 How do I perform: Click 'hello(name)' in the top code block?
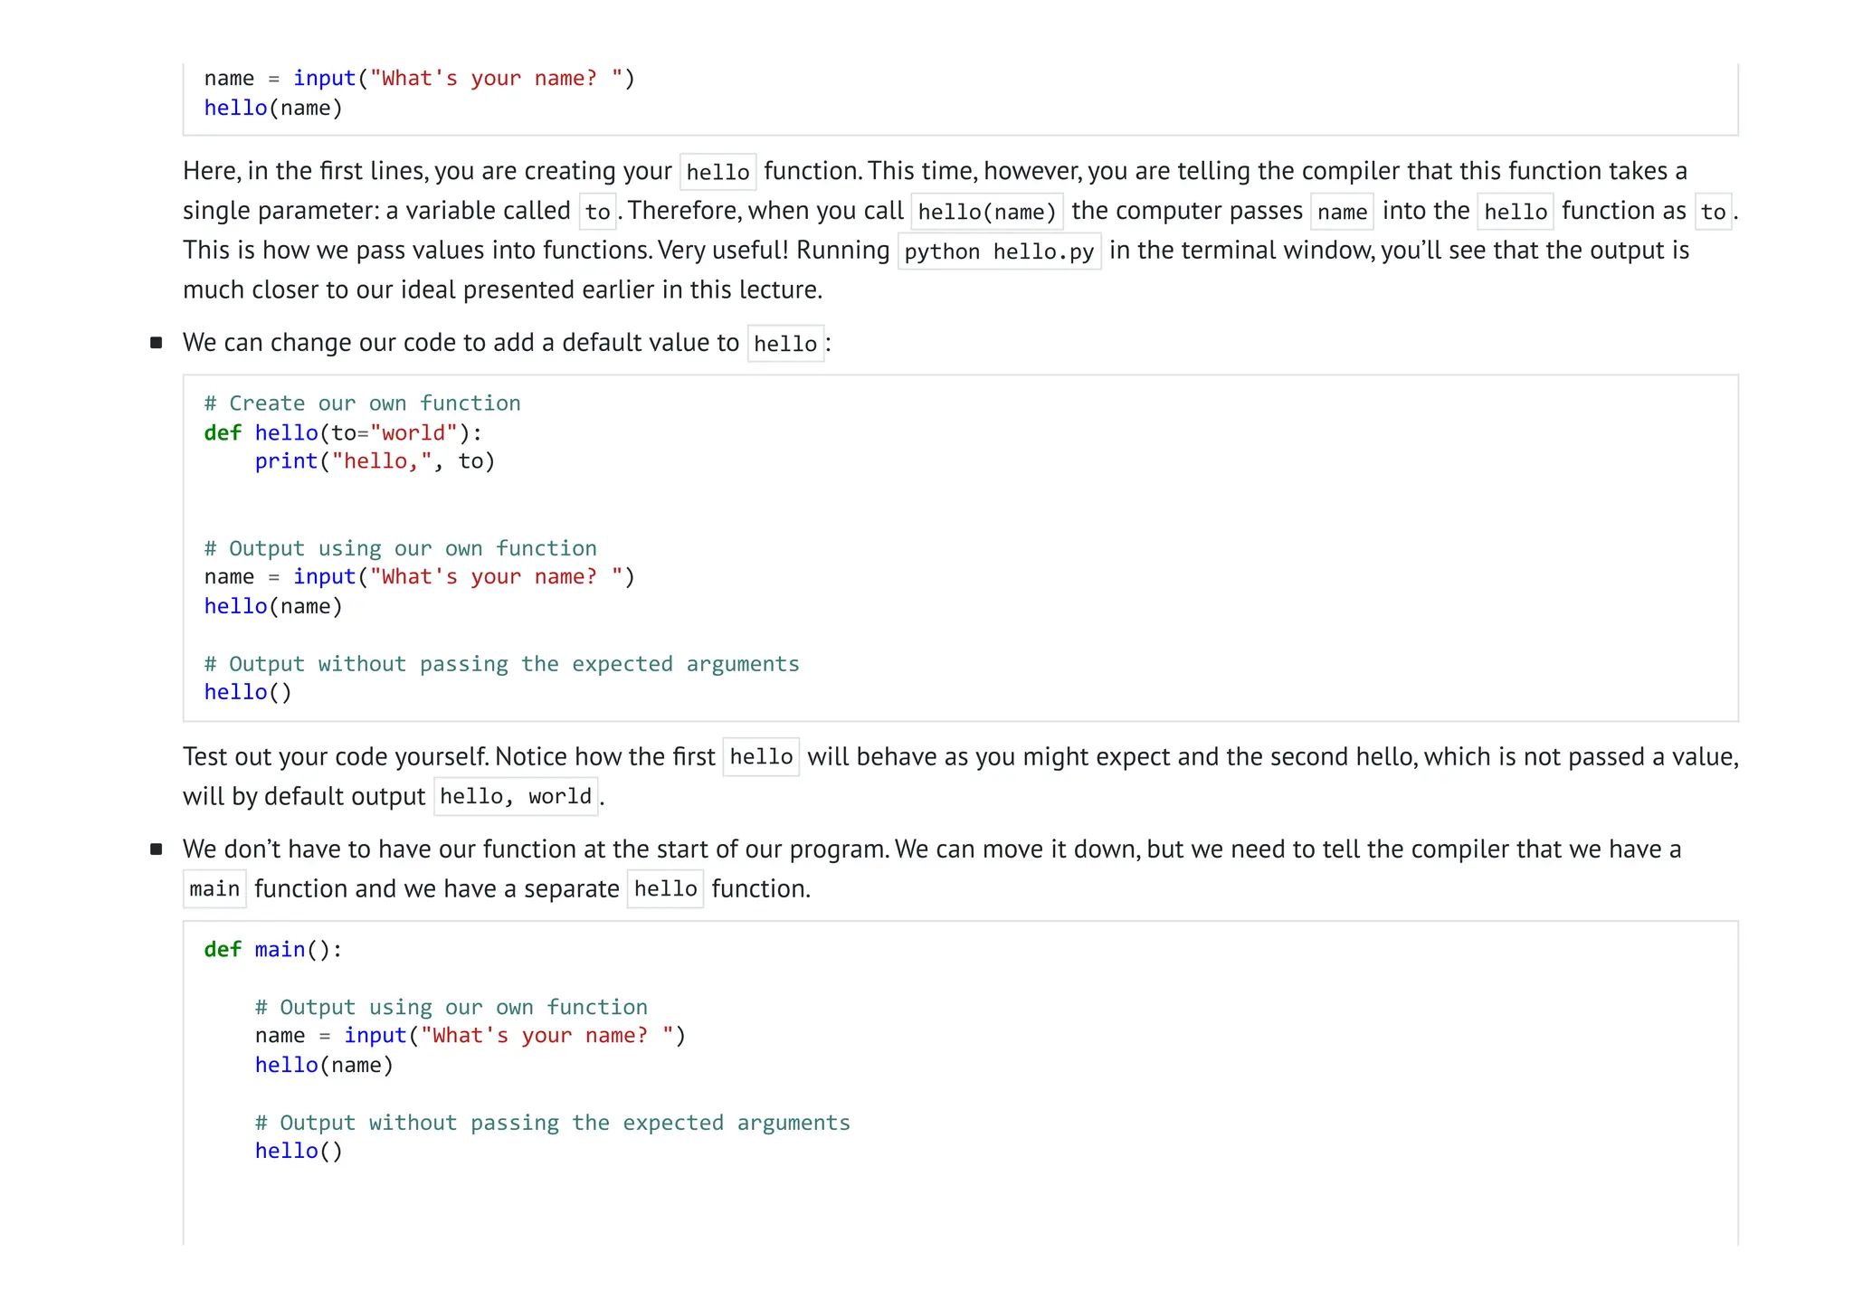click(273, 109)
